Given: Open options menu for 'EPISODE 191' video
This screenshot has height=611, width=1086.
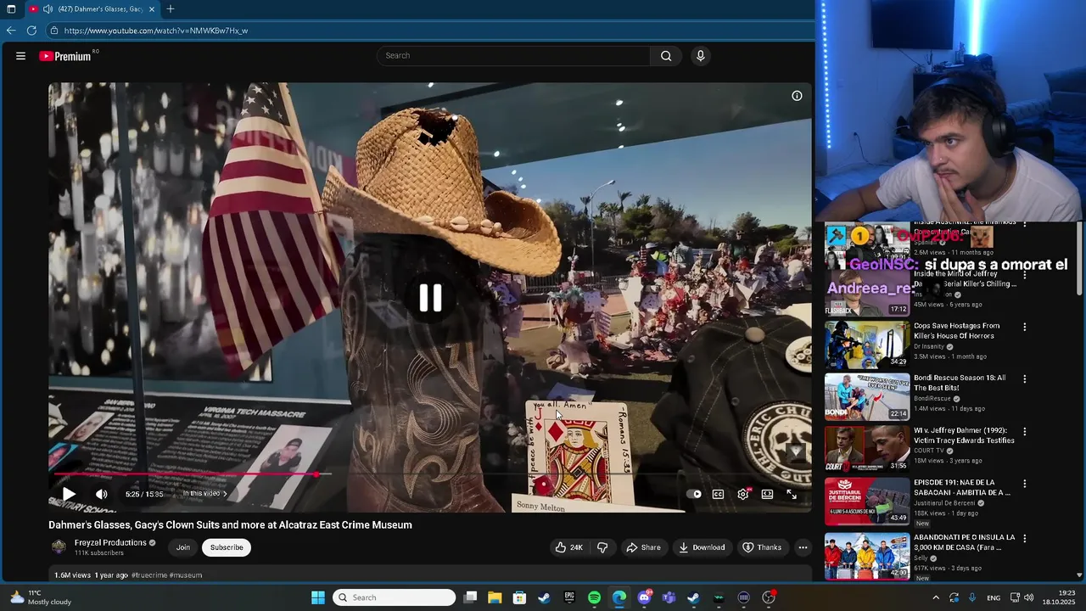Looking at the screenshot, I should (1024, 484).
